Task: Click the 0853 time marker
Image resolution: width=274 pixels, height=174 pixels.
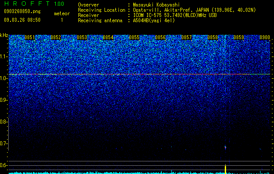Action: (82, 37)
